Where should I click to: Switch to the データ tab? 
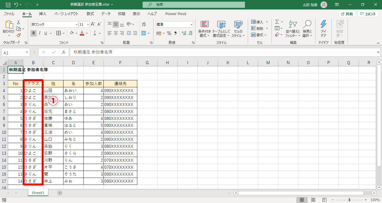coord(106,14)
